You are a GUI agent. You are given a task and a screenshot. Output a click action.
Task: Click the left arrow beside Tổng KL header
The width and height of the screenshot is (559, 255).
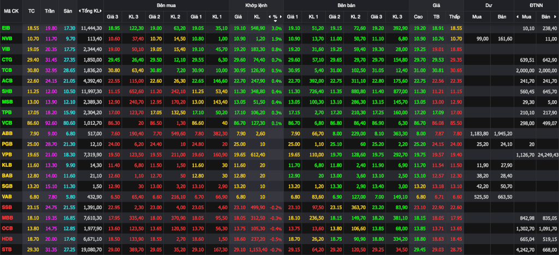click(80, 11)
